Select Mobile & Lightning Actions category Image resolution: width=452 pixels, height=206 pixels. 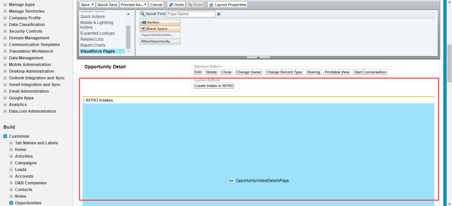tap(97, 25)
